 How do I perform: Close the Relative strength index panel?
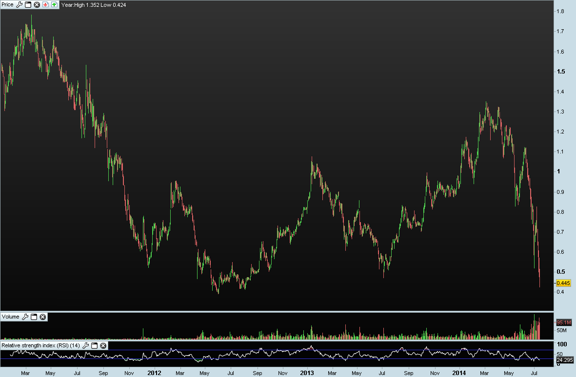click(x=103, y=345)
